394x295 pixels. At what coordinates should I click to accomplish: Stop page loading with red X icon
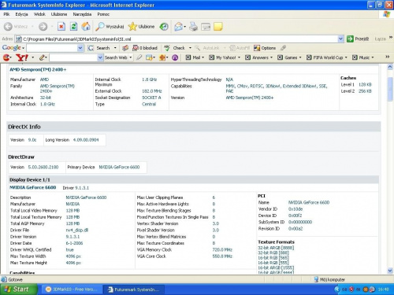61,27
